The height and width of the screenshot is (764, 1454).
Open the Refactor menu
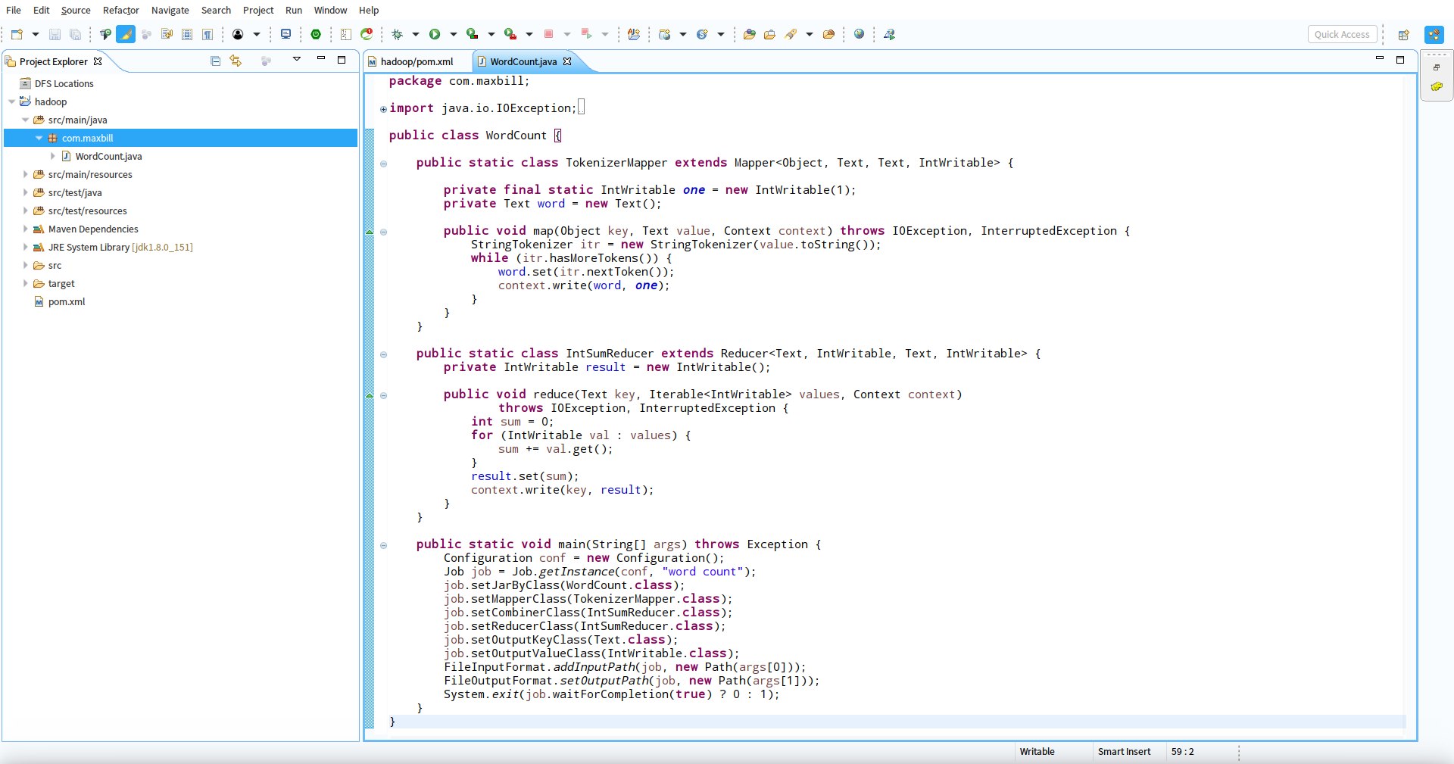pos(121,10)
